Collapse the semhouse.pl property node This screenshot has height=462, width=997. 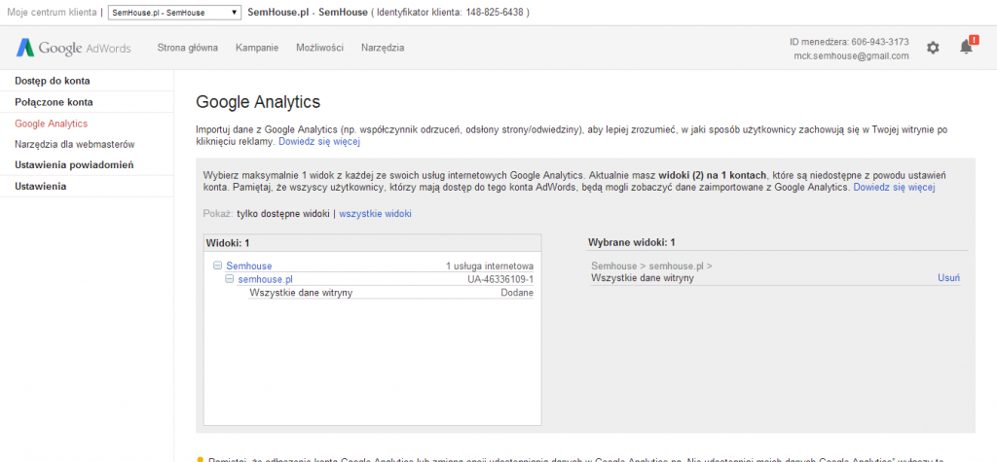tap(230, 279)
